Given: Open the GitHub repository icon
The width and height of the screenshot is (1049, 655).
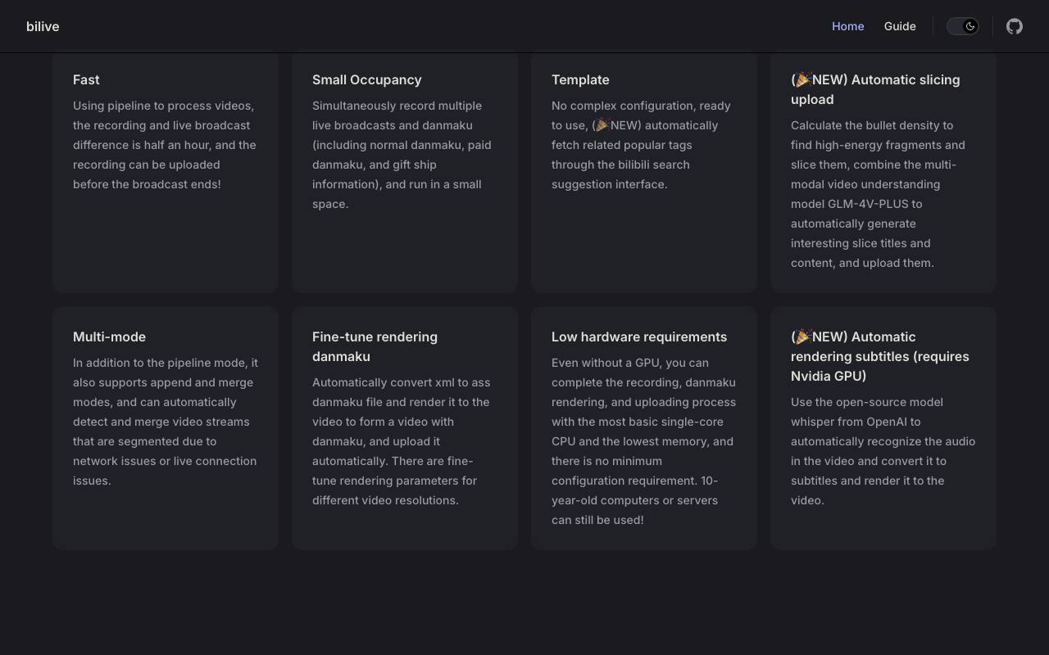Looking at the screenshot, I should pos(1015,26).
